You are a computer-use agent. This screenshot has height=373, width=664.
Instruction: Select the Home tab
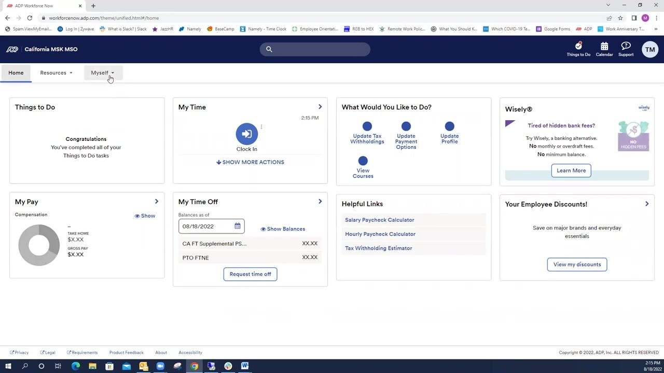pyautogui.click(x=16, y=73)
